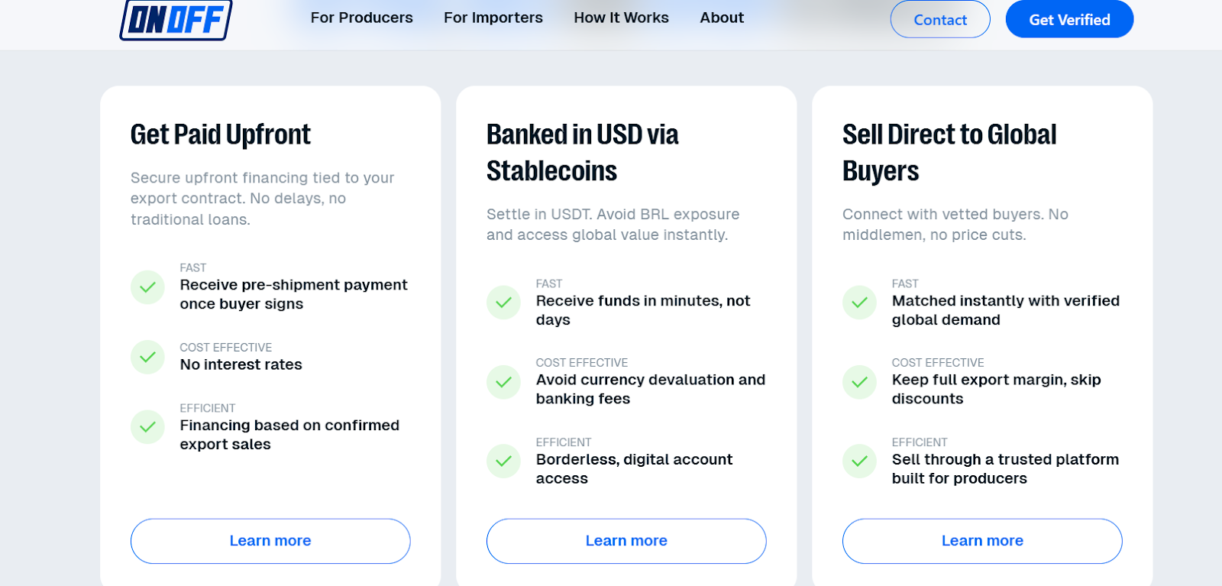The height and width of the screenshot is (586, 1222).
Task: Click the checkmark next to Avoid currency devaluation
Action: coord(503,382)
